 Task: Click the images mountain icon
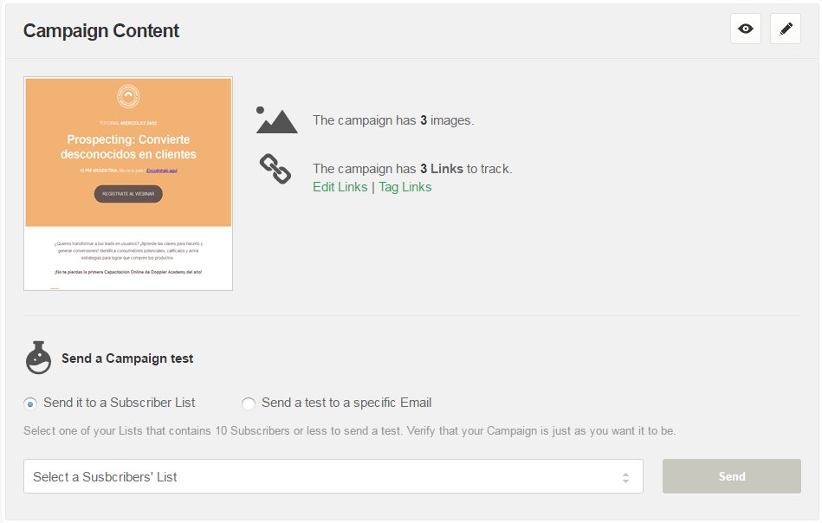[276, 120]
